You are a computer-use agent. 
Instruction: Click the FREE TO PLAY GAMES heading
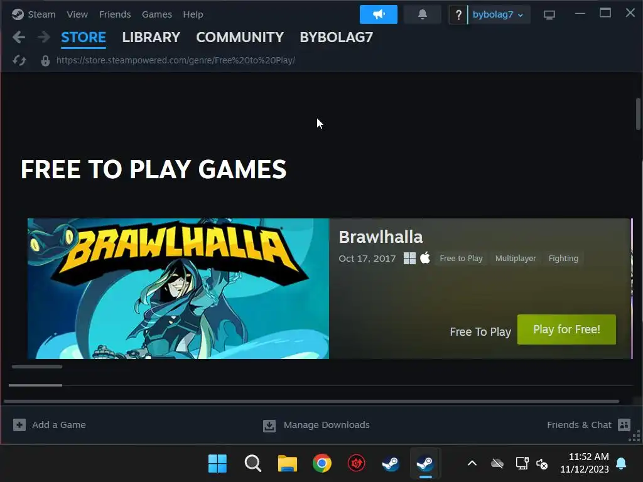click(153, 169)
